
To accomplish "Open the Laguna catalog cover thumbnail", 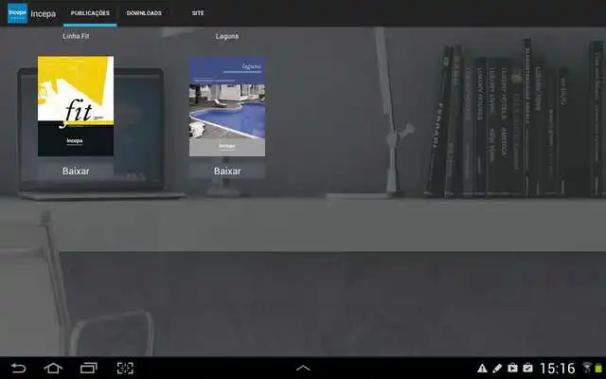I will pyautogui.click(x=227, y=107).
